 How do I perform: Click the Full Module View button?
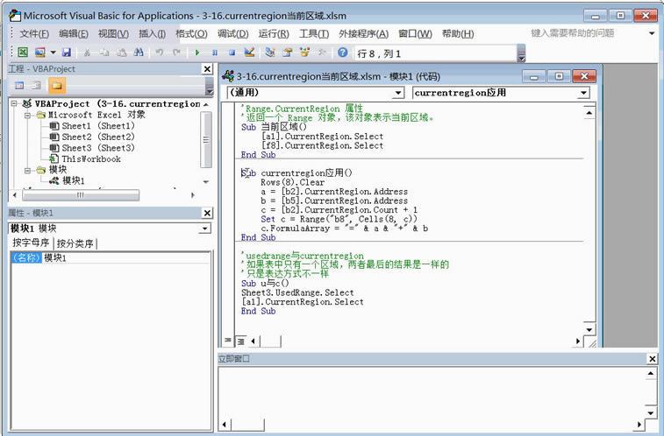(x=240, y=341)
